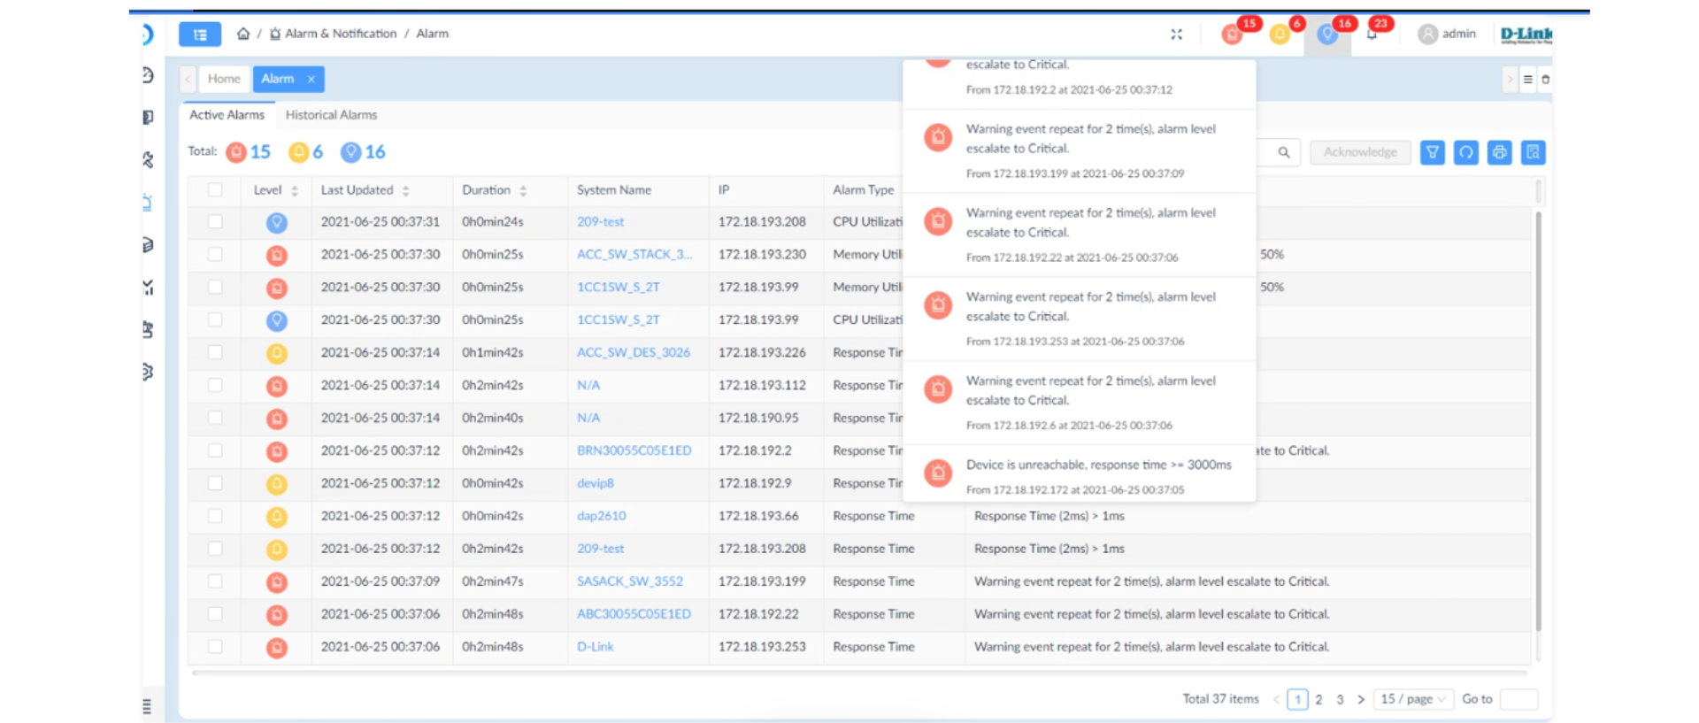Open the 15 / page size dropdown
This screenshot has width=1699, height=723.
(1412, 699)
